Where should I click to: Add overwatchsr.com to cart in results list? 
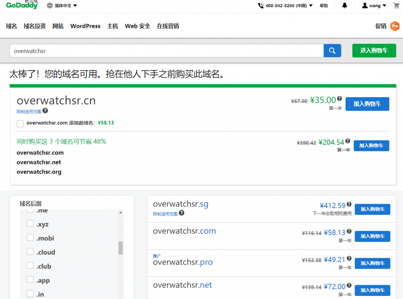[x=372, y=236]
